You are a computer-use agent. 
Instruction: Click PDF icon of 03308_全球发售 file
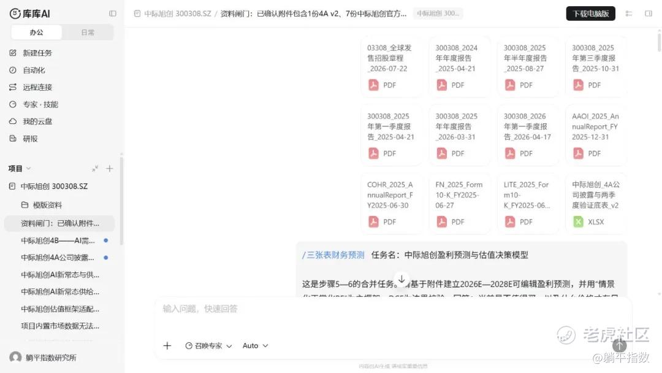pyautogui.click(x=373, y=85)
